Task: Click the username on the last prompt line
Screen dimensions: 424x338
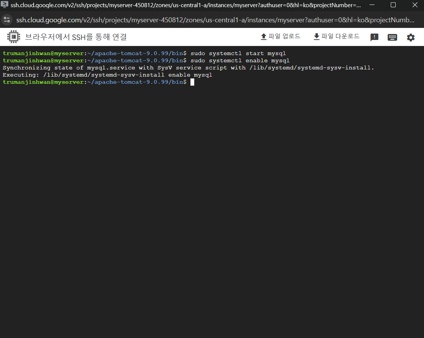Action: (26, 82)
